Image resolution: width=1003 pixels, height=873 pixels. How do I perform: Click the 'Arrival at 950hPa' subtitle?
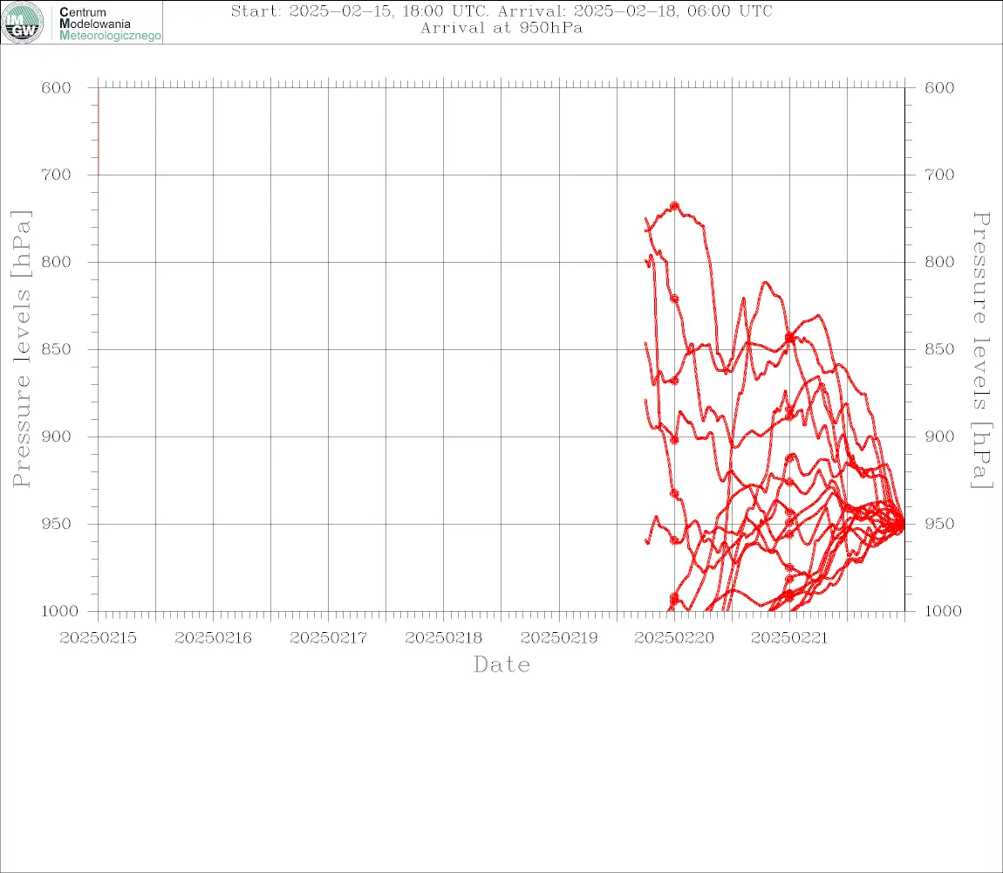tap(501, 28)
